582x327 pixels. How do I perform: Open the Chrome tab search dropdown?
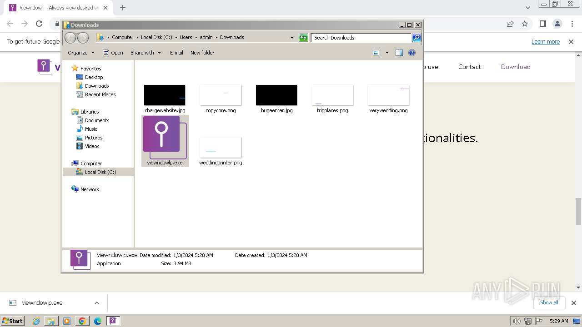527,8
